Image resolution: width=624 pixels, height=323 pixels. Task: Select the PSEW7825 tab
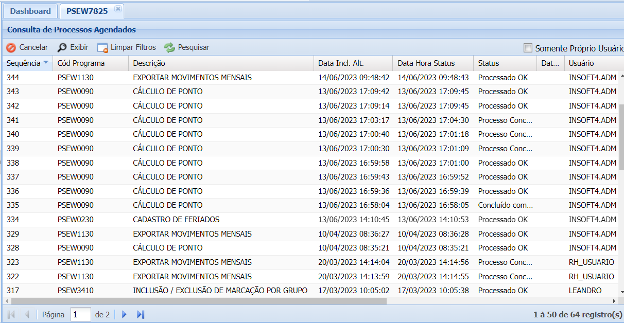[87, 11]
